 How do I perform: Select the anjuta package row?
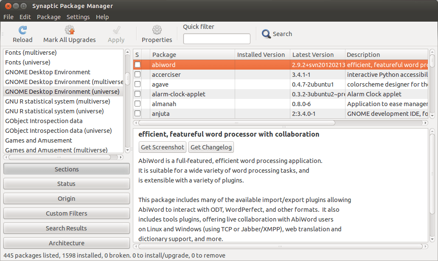point(281,113)
